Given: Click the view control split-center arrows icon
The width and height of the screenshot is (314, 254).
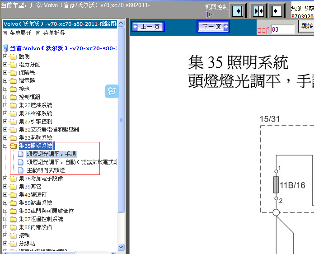Looking at the screenshot, I should 258,11.
